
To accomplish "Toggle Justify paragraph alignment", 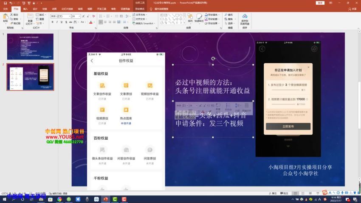I will tap(114, 22).
